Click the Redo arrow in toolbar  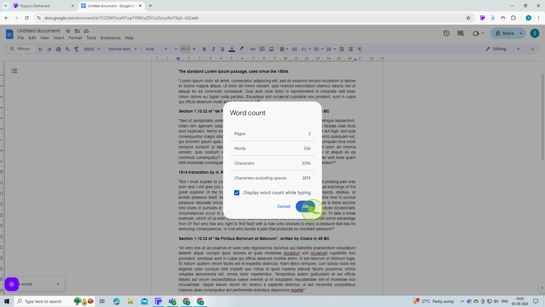pyautogui.click(x=49, y=49)
